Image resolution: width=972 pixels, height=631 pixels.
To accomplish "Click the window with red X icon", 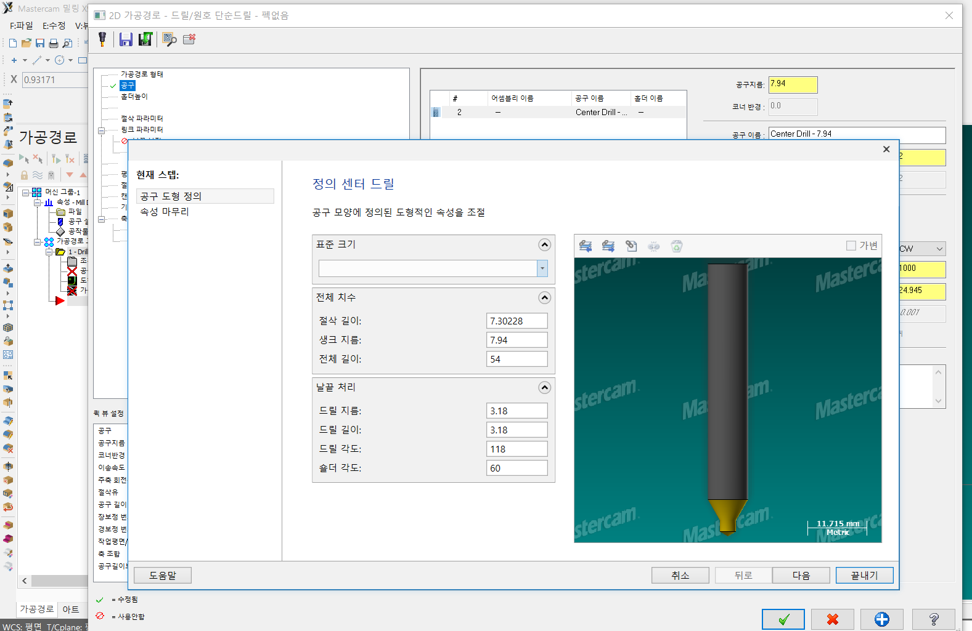I will click(189, 39).
